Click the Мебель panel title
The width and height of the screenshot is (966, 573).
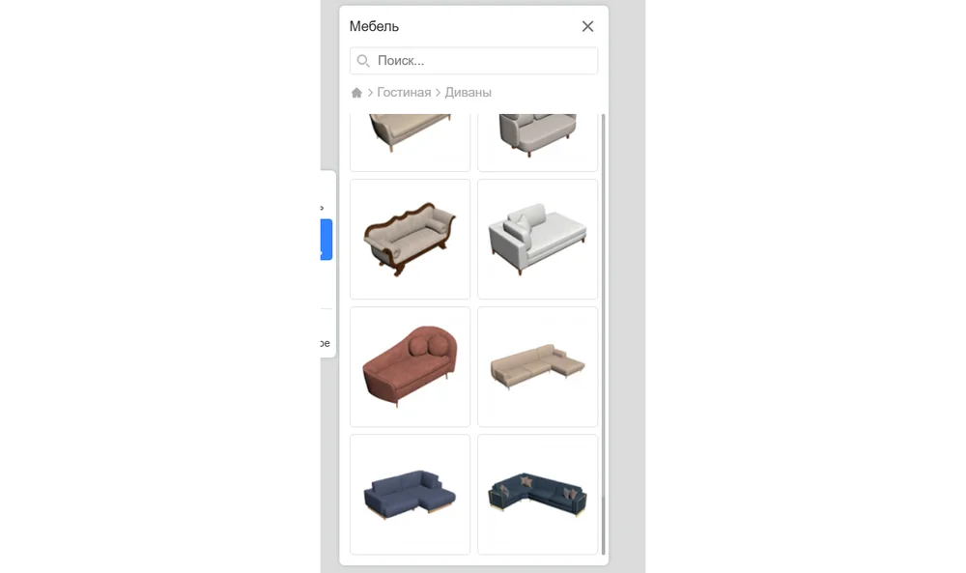point(374,26)
